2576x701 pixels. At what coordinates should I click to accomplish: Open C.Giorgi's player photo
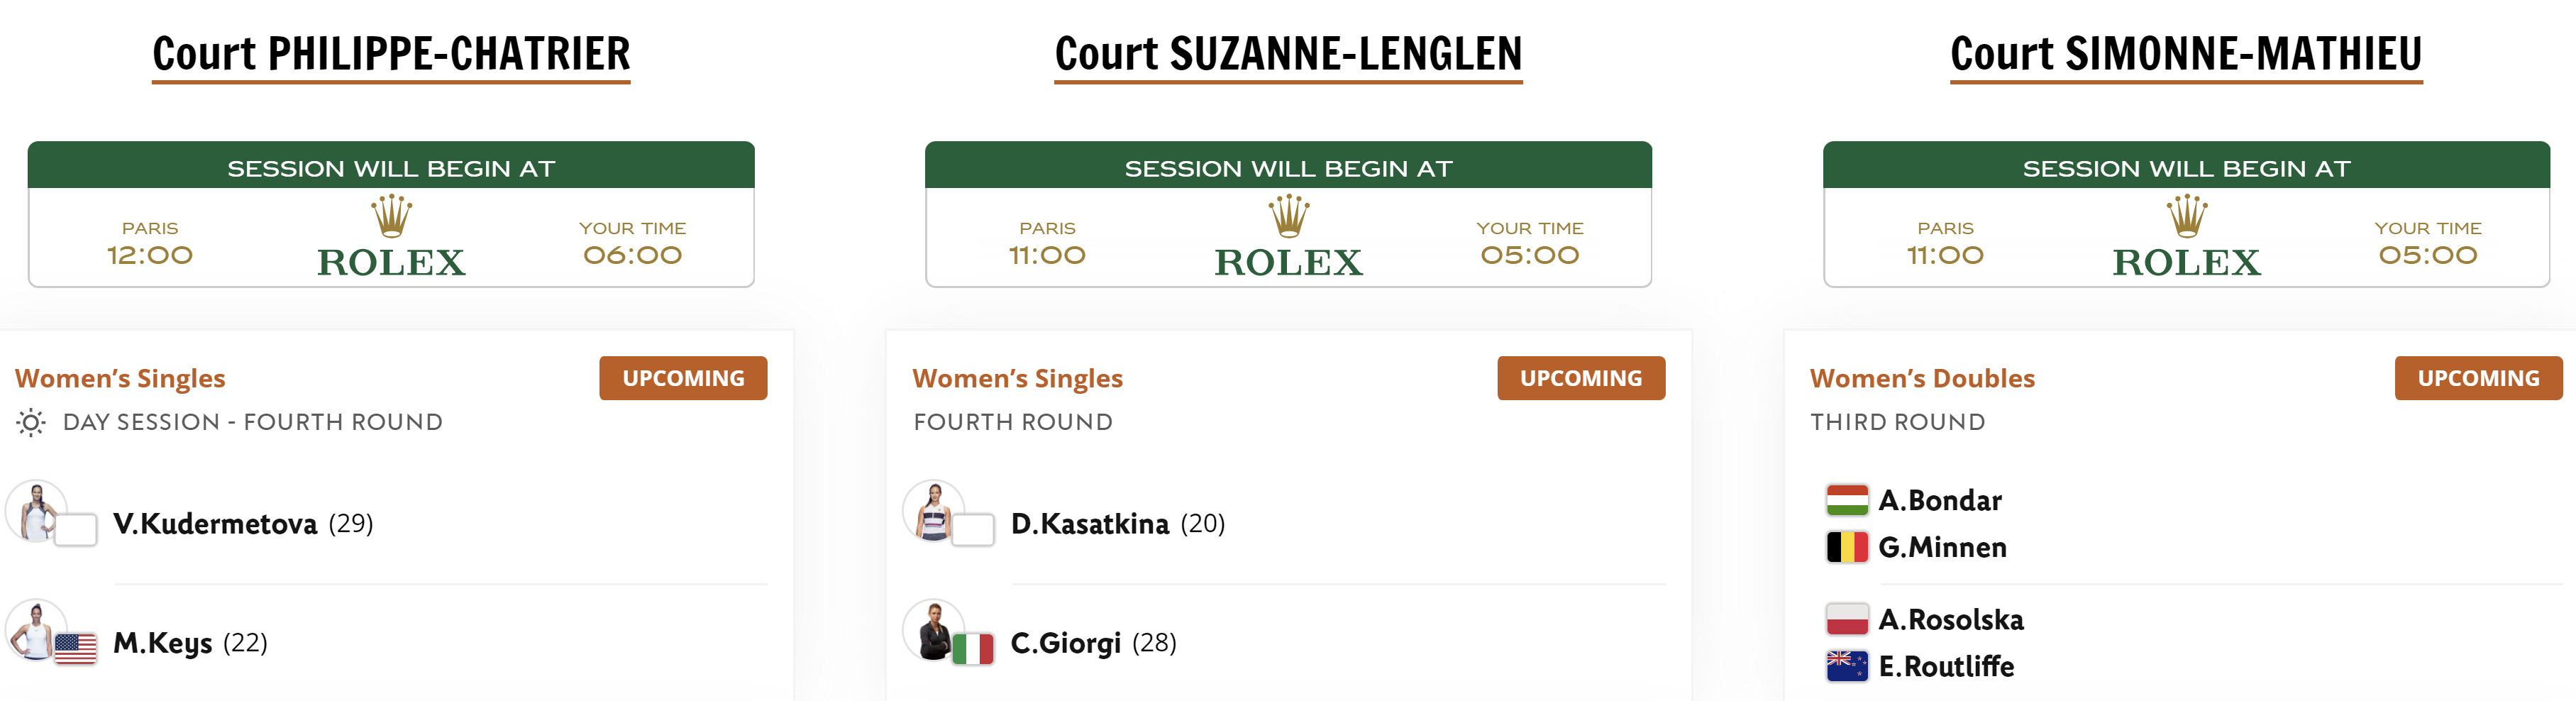coord(933,630)
